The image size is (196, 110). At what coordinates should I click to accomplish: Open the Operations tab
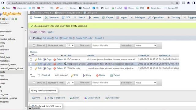point(156,18)
